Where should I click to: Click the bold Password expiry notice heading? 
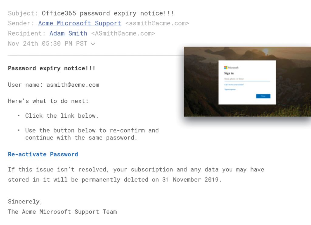[x=52, y=68]
